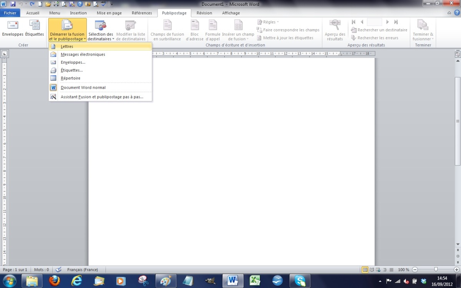The height and width of the screenshot is (288, 461).
Task: Click Rechercher les erreurs
Action: coord(375,38)
